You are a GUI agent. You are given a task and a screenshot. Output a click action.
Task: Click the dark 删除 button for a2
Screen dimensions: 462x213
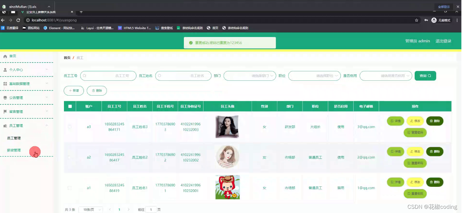pyautogui.click(x=435, y=151)
